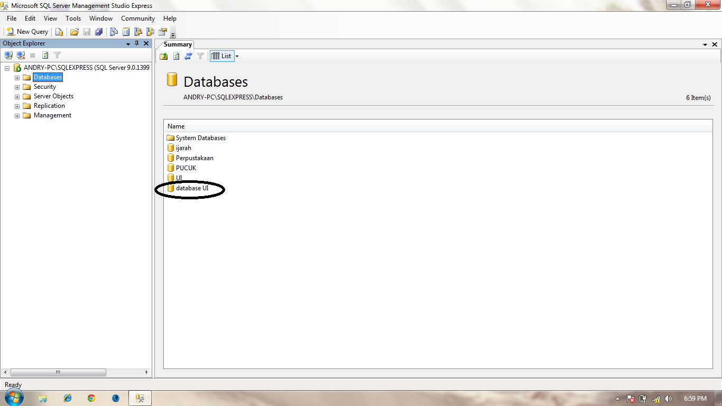
Task: Click the Database Engine Query icon
Action: coord(59,32)
